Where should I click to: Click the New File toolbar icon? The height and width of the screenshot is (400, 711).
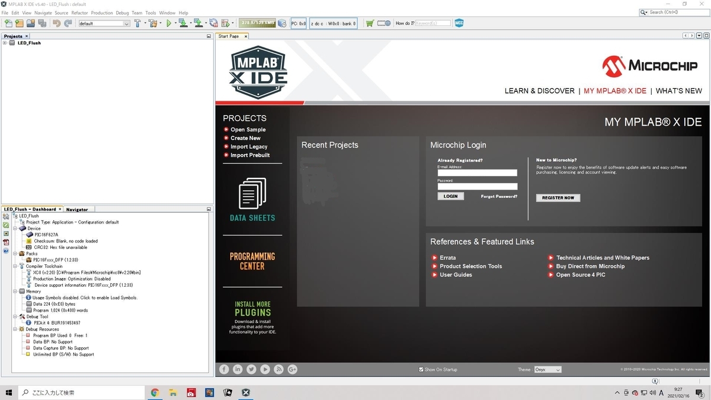[8, 23]
